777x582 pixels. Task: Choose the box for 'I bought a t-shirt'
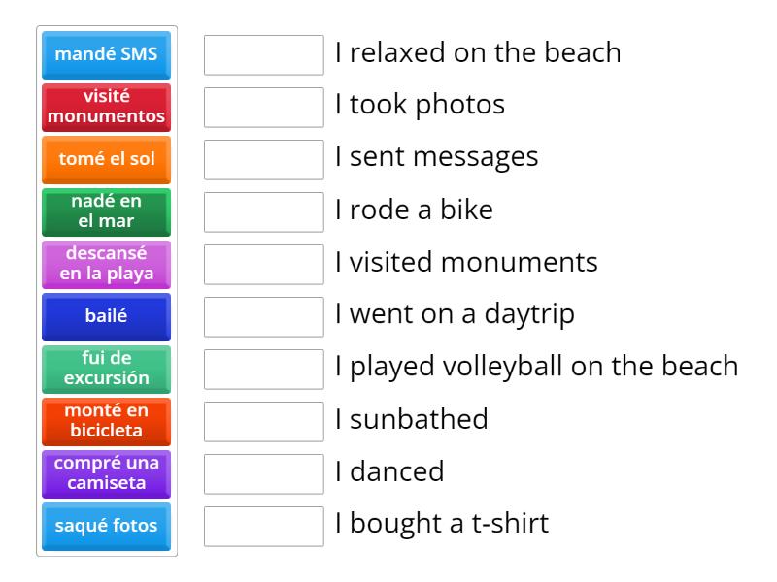(x=264, y=527)
